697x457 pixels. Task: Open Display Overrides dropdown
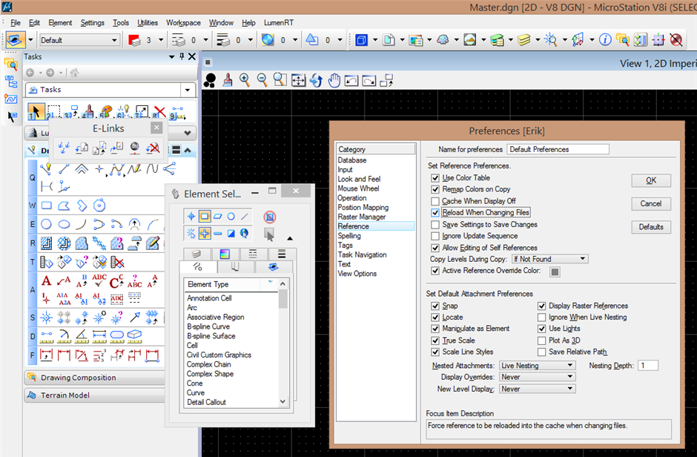pos(537,377)
